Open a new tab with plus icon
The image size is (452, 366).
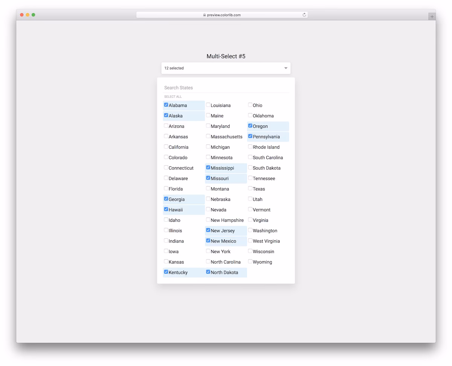tap(432, 17)
